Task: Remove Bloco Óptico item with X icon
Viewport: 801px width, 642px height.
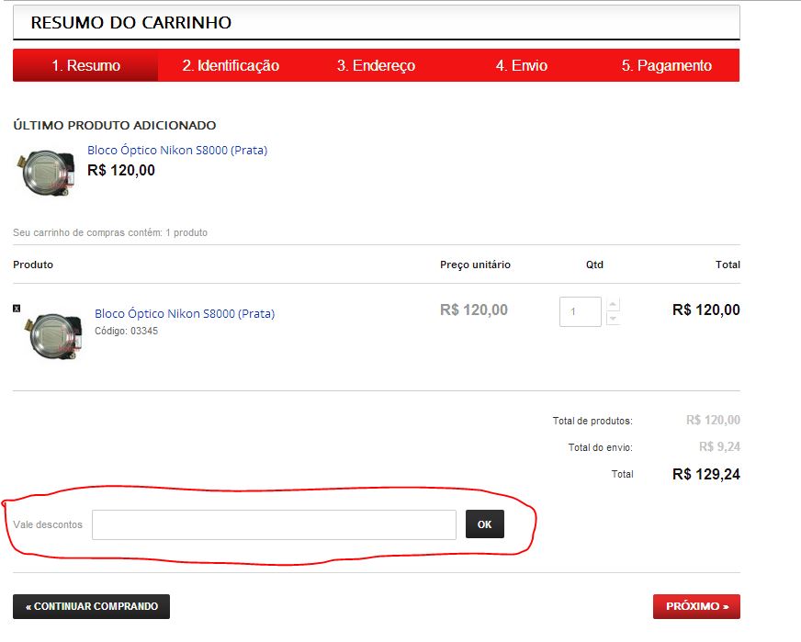Action: tap(17, 308)
